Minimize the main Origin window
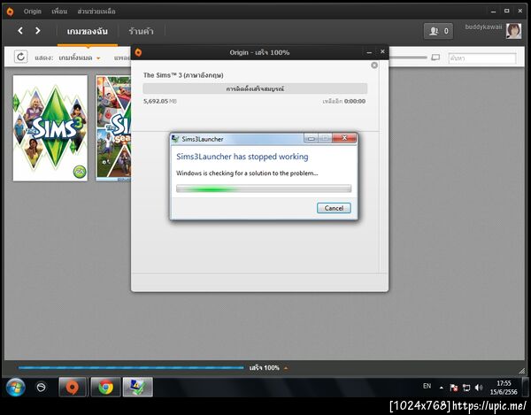Image resolution: width=531 pixels, height=415 pixels. tap(493, 12)
